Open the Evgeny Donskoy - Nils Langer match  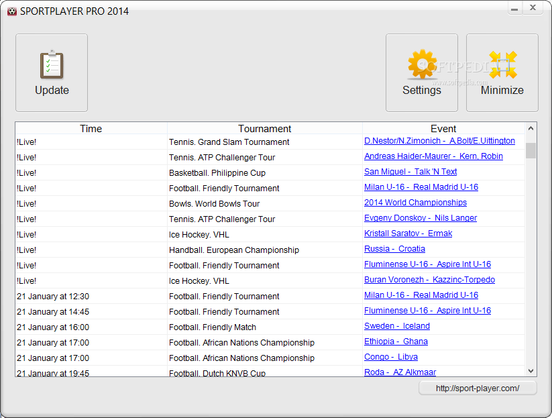pyautogui.click(x=421, y=218)
